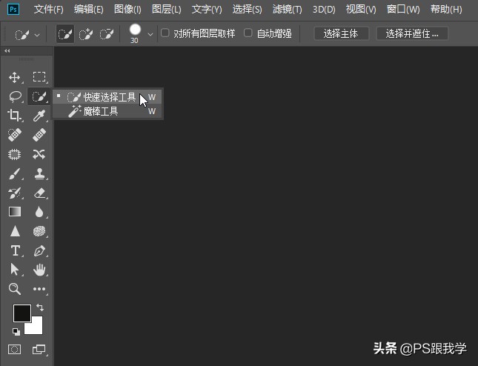Select the Clone Stamp tool
This screenshot has width=478, height=366.
pos(39,173)
